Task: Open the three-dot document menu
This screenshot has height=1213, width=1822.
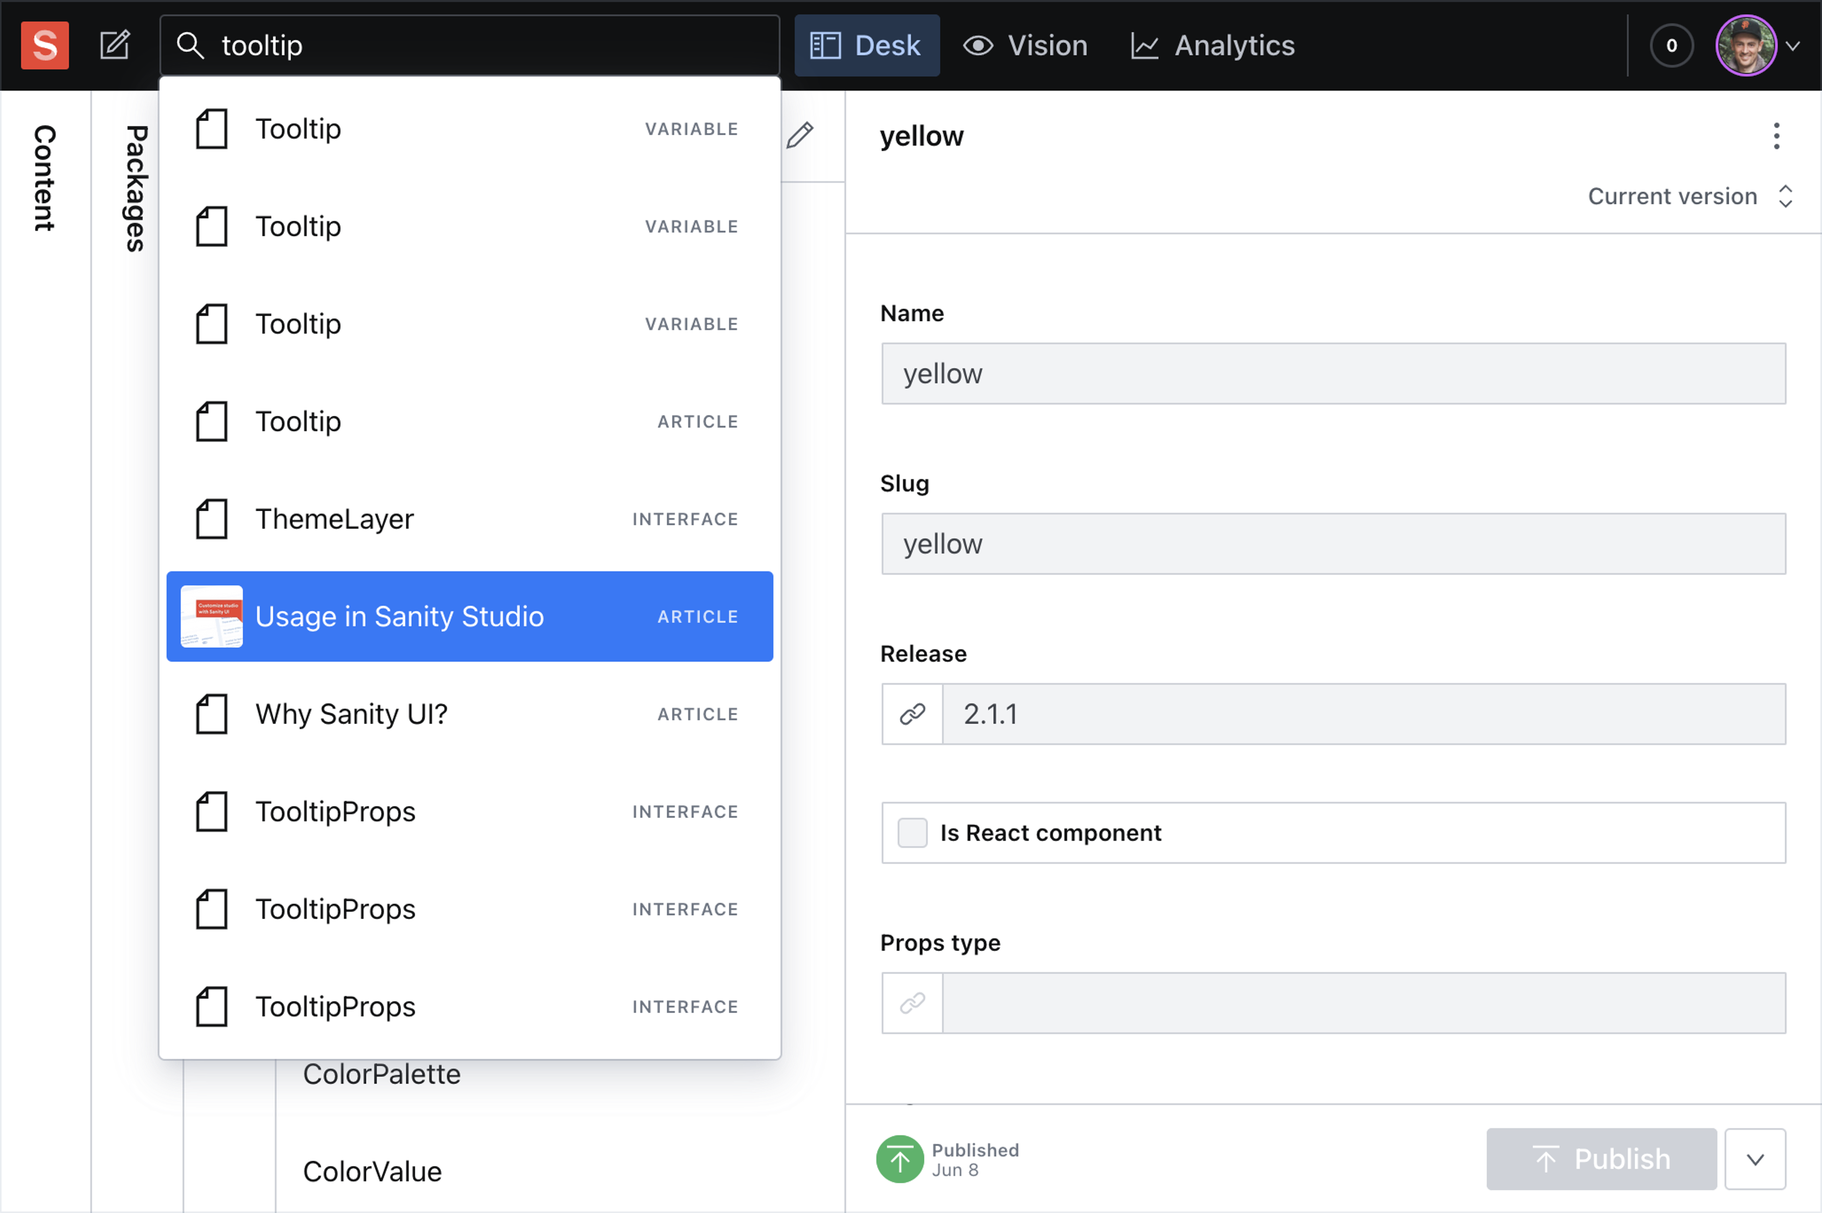Action: [x=1776, y=136]
